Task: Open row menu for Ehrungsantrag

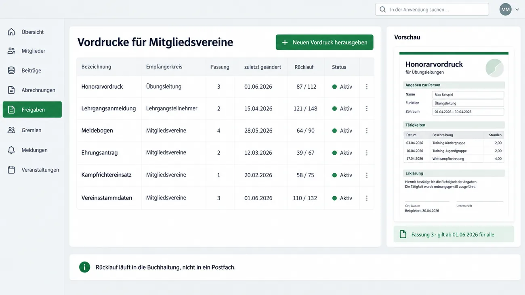Action: (367, 153)
